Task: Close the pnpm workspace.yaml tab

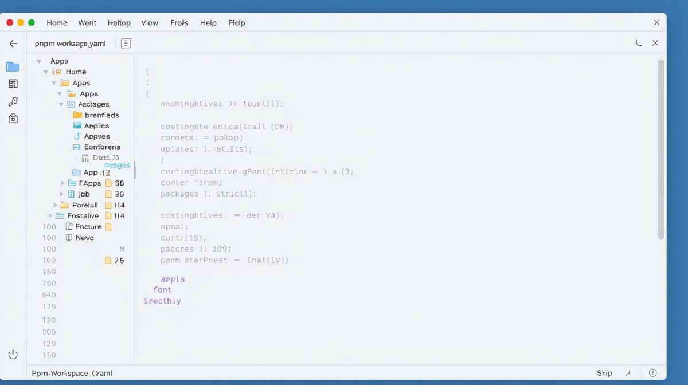Action: [655, 43]
